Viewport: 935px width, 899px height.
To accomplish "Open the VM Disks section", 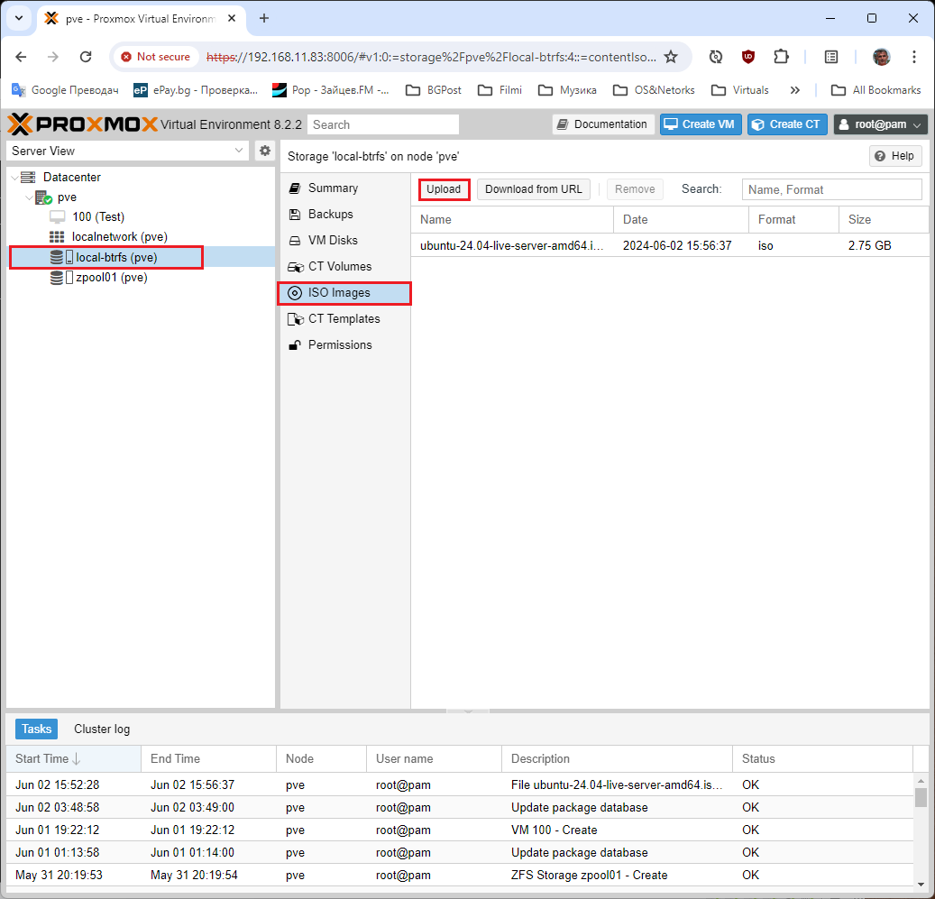I will [x=344, y=241].
